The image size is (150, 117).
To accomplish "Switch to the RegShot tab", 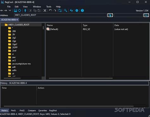I will (x=53, y=111).
